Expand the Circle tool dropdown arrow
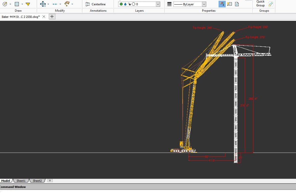Image resolution: width=296 pixels, height=193 pixels. (x=10, y=4)
